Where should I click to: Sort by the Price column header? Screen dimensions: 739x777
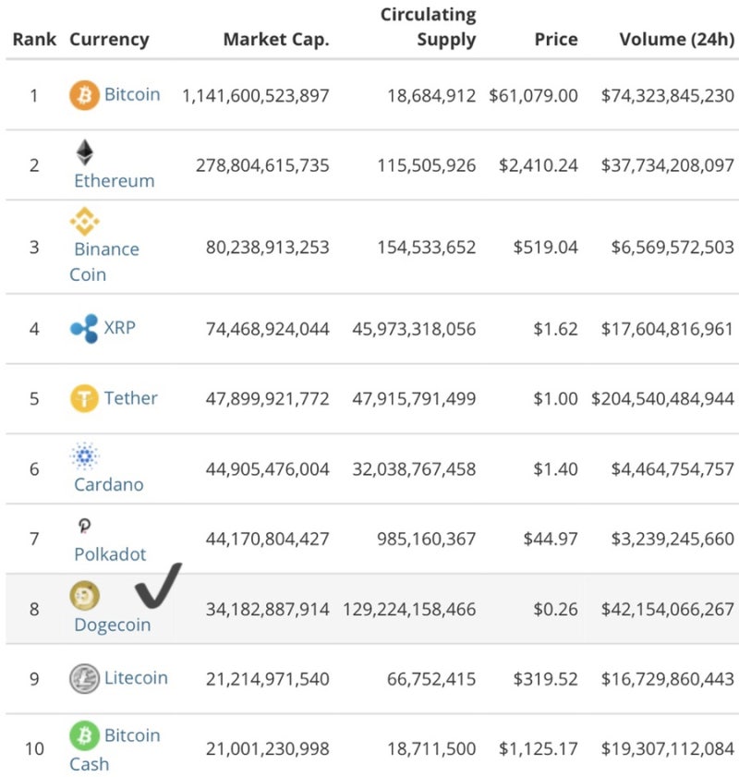[556, 39]
